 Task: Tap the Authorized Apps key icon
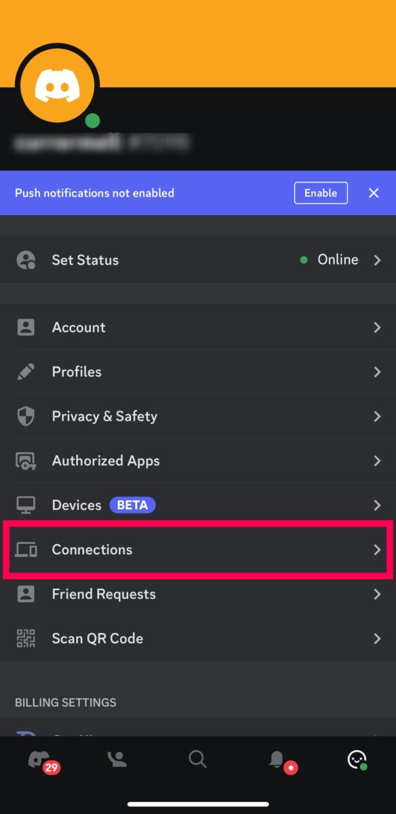pos(26,461)
